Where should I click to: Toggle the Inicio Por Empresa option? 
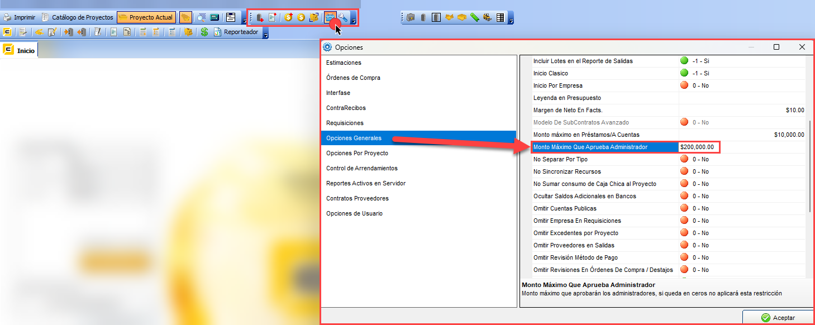point(684,85)
